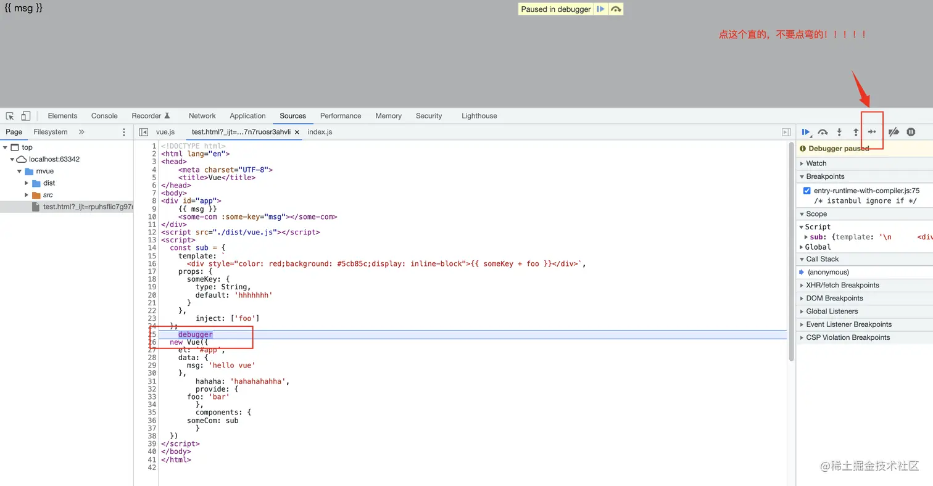The height and width of the screenshot is (486, 933).
Task: Switch to the Console tab
Action: click(x=104, y=116)
